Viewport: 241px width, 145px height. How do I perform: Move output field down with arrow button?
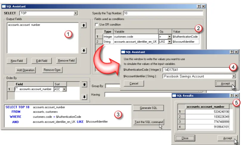(84, 50)
